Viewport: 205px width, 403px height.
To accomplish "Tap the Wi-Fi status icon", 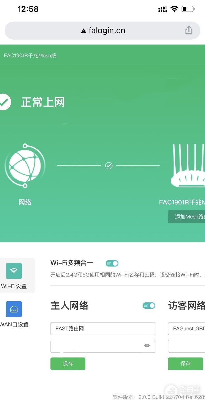I will tap(174, 9).
